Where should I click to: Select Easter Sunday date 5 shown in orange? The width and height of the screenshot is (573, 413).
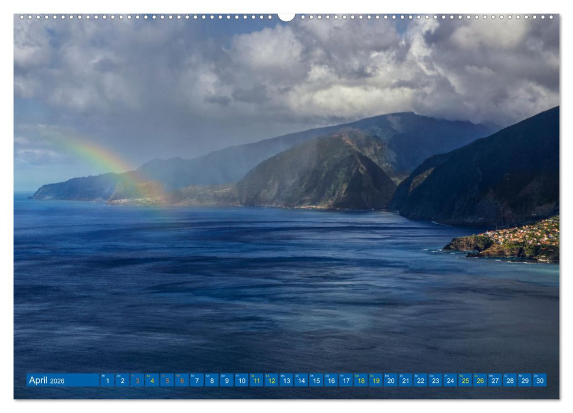[x=166, y=381]
